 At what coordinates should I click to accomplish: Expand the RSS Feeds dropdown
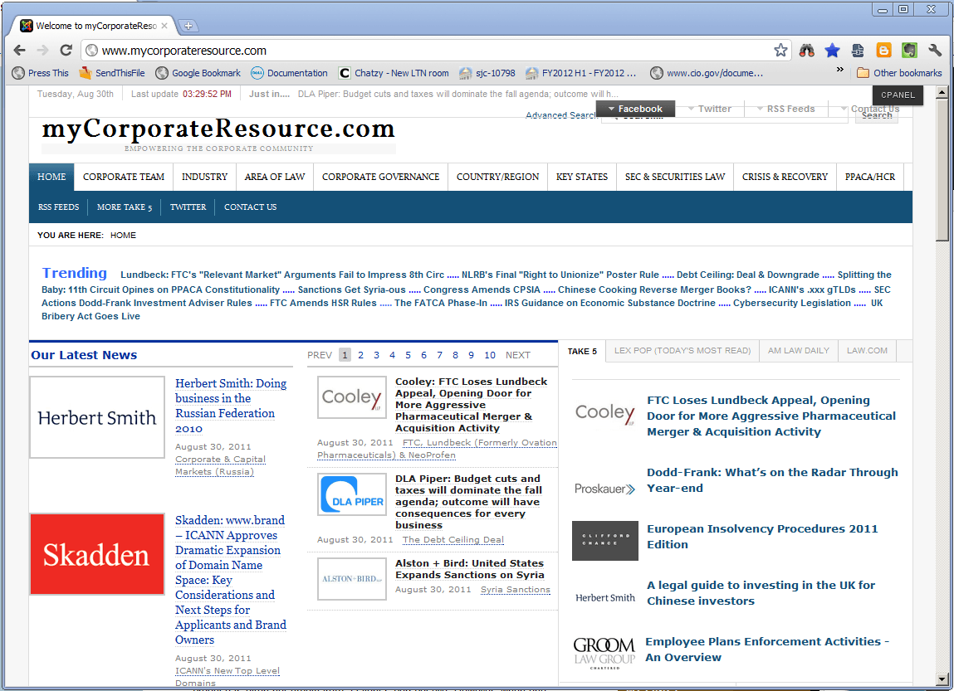point(785,109)
